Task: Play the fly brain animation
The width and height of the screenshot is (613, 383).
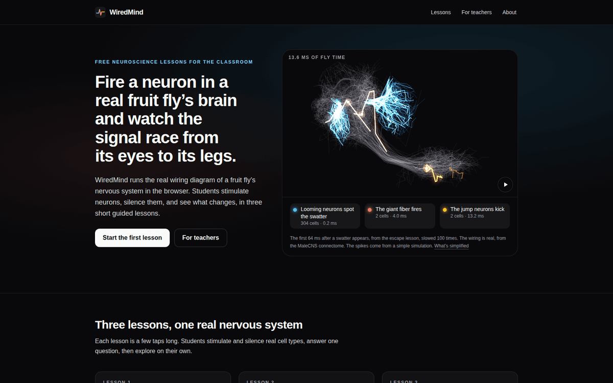Action: [505, 184]
